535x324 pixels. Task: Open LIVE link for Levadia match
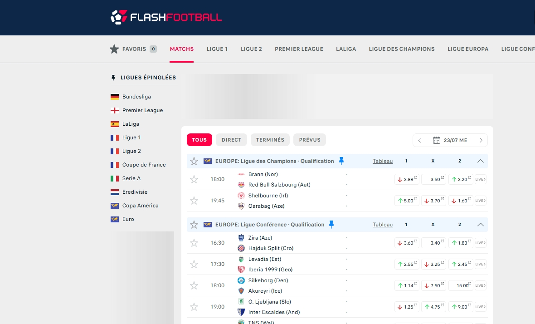[x=481, y=264]
